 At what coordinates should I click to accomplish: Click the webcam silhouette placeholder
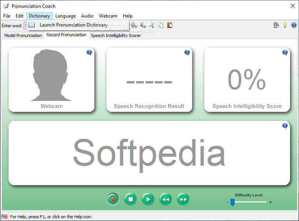click(x=51, y=75)
